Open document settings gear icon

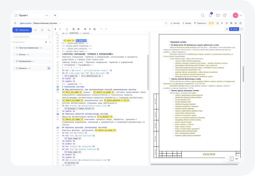236,23
